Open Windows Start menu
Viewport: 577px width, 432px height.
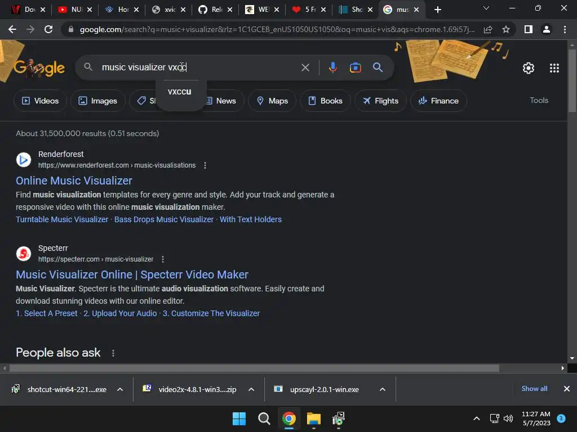tap(239, 418)
